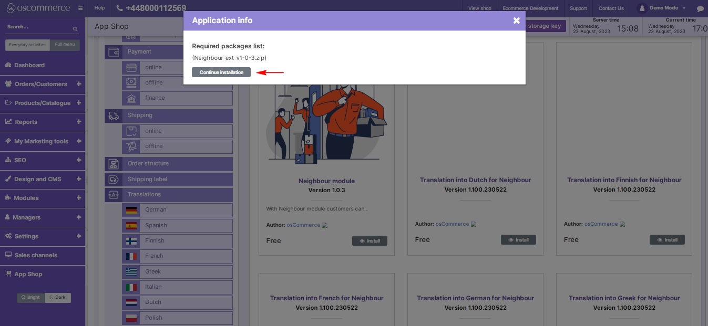Click the Shipping label icon

pos(113,180)
